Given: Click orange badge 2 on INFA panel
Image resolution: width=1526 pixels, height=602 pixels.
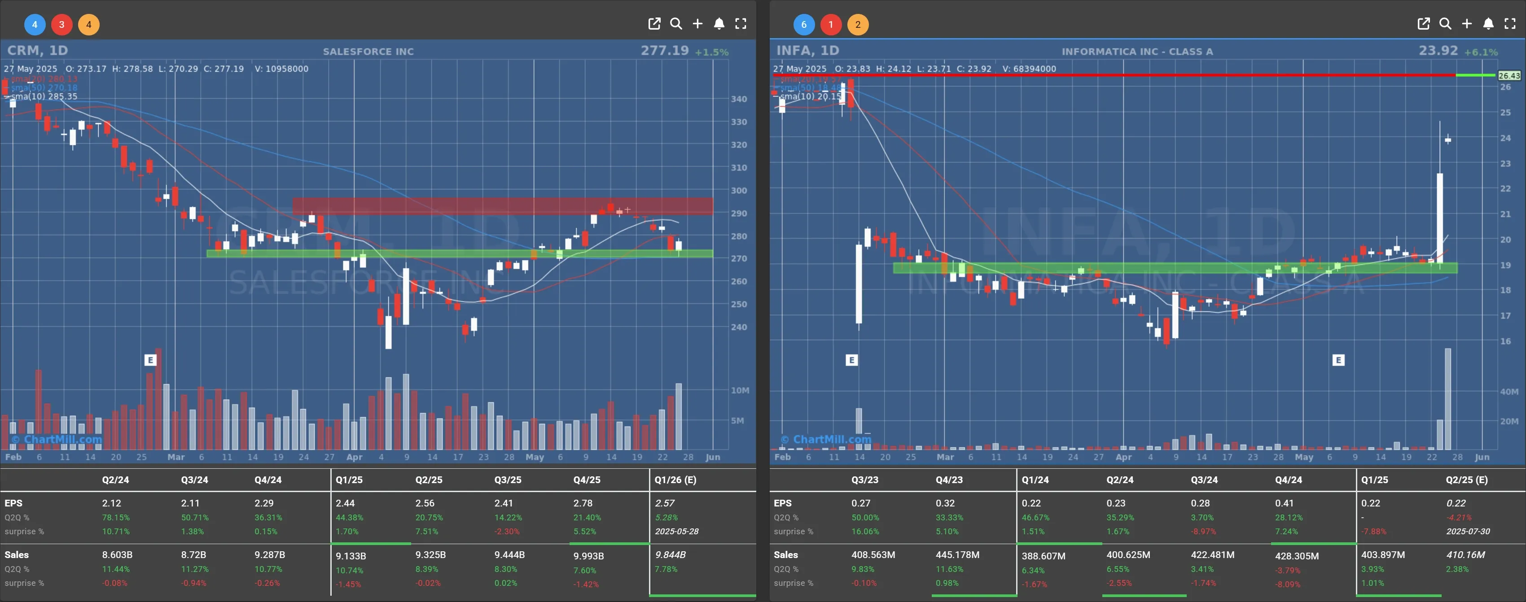Looking at the screenshot, I should pos(858,24).
